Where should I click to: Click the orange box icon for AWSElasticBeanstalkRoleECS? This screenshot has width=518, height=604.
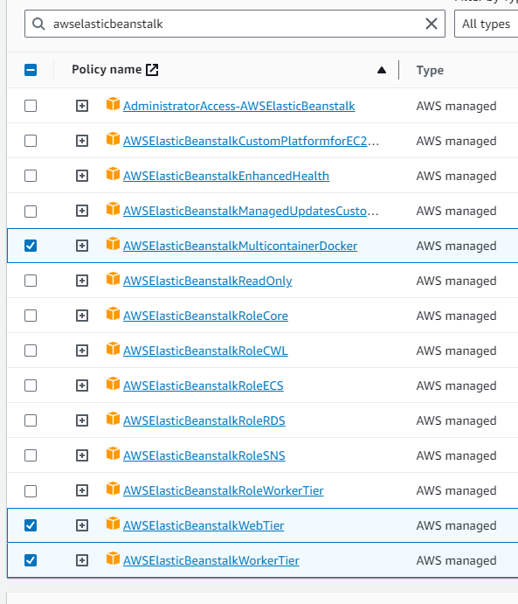coord(113,383)
